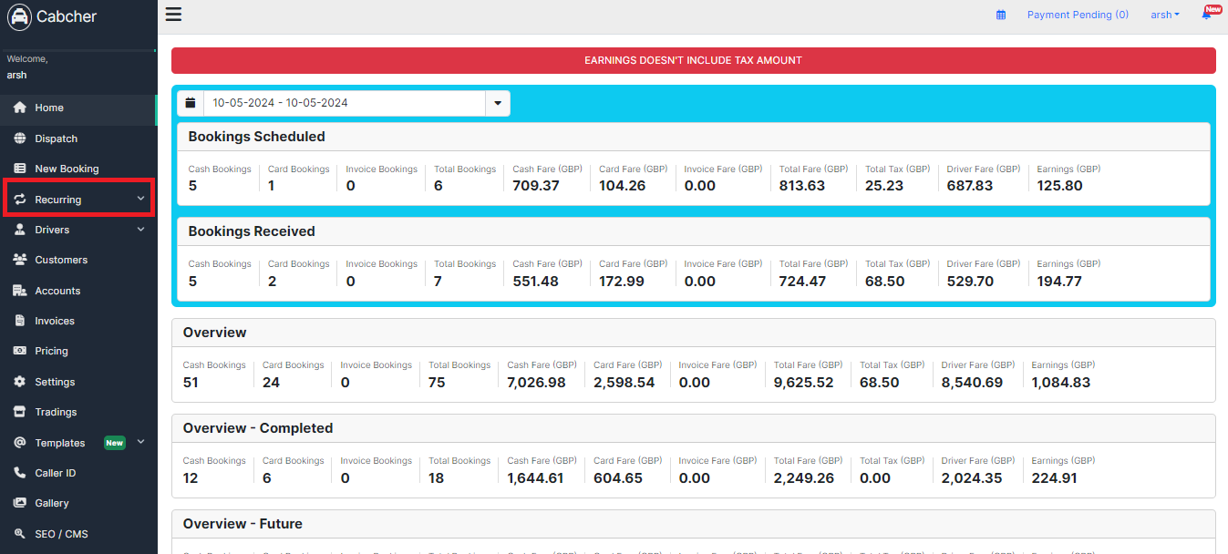Click Completed Cash Fare value 1,644.61

(x=536, y=478)
